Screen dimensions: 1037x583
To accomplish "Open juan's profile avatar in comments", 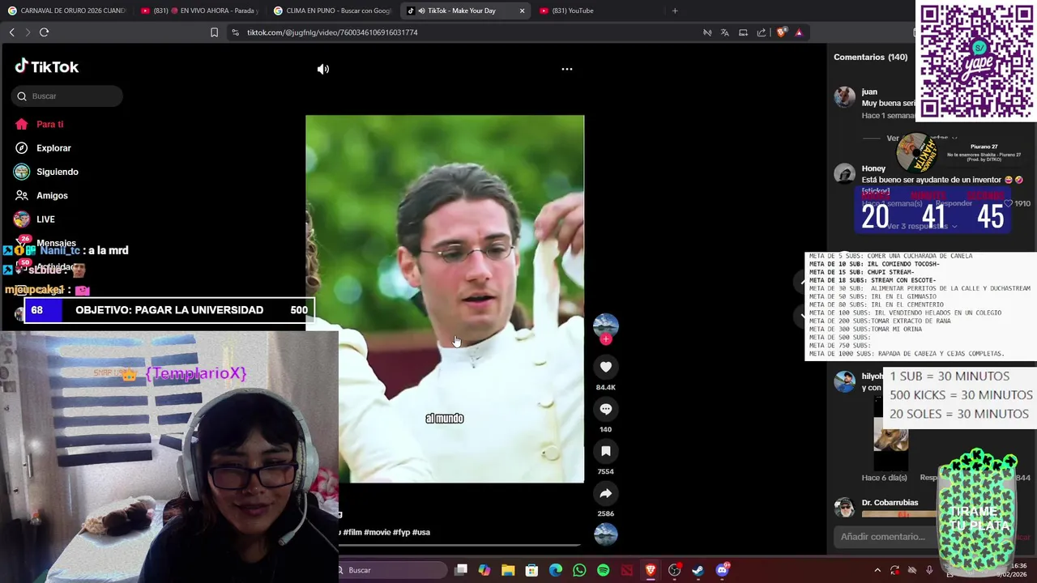I will pos(845,97).
